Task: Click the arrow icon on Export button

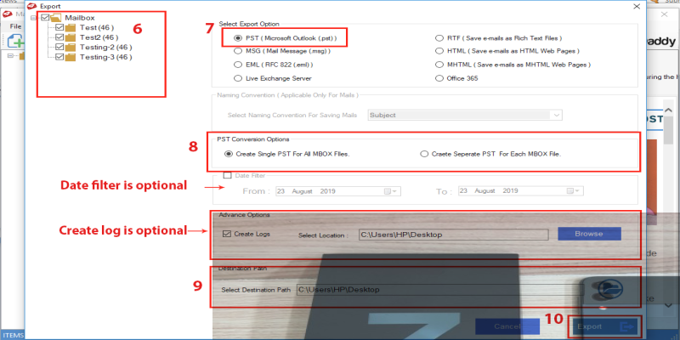Action: [626, 326]
